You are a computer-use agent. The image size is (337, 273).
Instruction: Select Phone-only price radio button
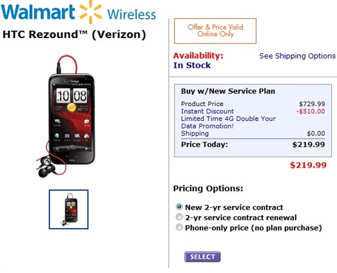click(x=179, y=227)
